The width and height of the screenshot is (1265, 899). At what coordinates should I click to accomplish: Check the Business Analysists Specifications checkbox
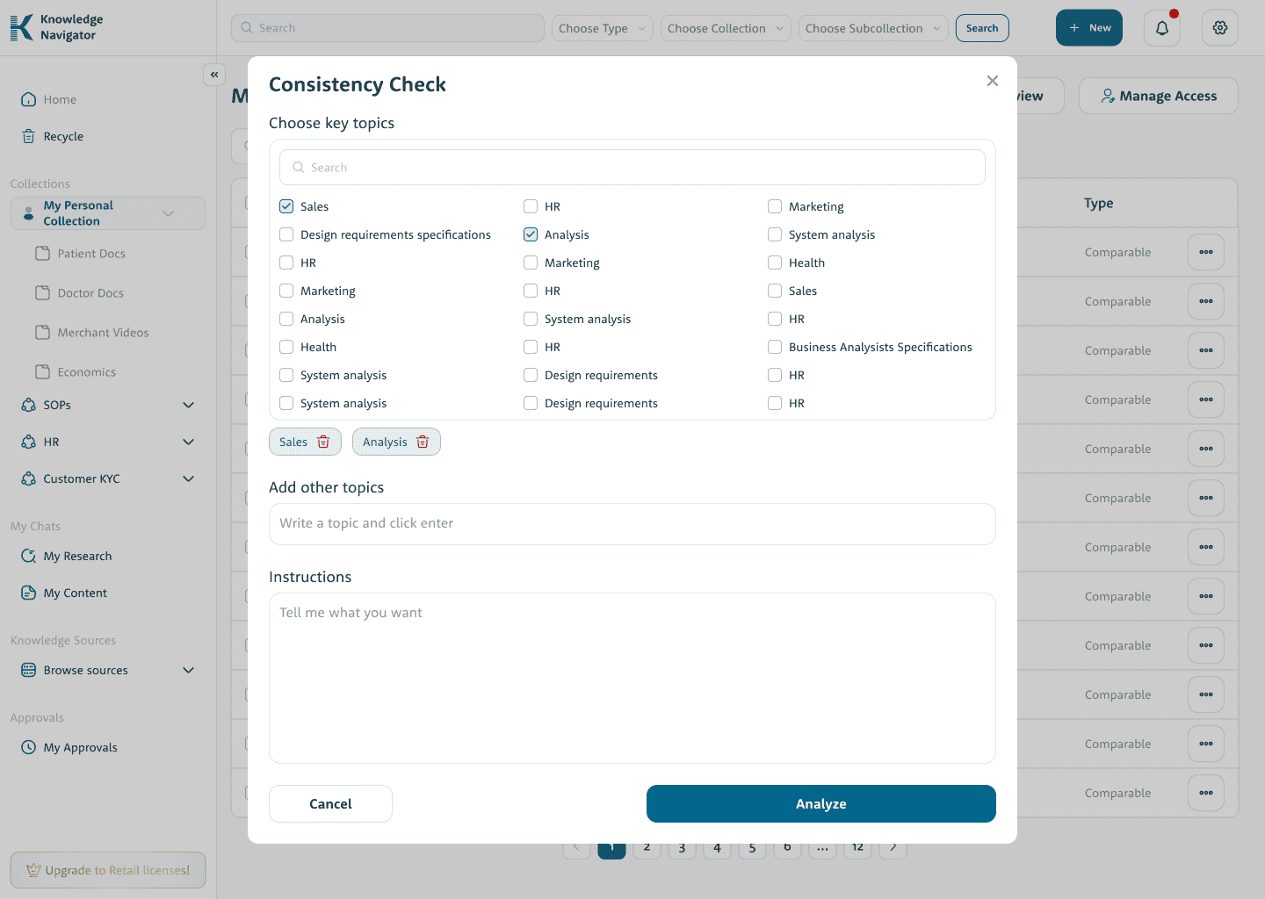775,347
